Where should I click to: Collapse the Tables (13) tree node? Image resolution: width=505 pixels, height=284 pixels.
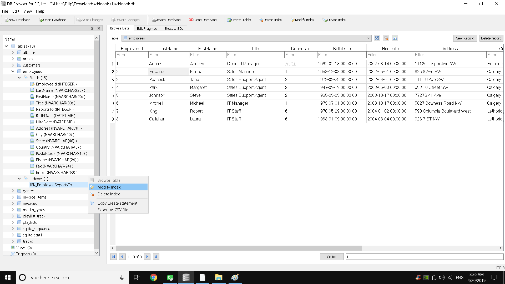coord(6,46)
